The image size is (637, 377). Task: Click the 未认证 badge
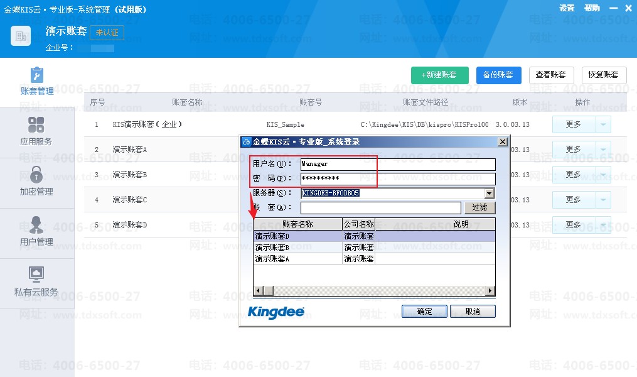pos(107,33)
